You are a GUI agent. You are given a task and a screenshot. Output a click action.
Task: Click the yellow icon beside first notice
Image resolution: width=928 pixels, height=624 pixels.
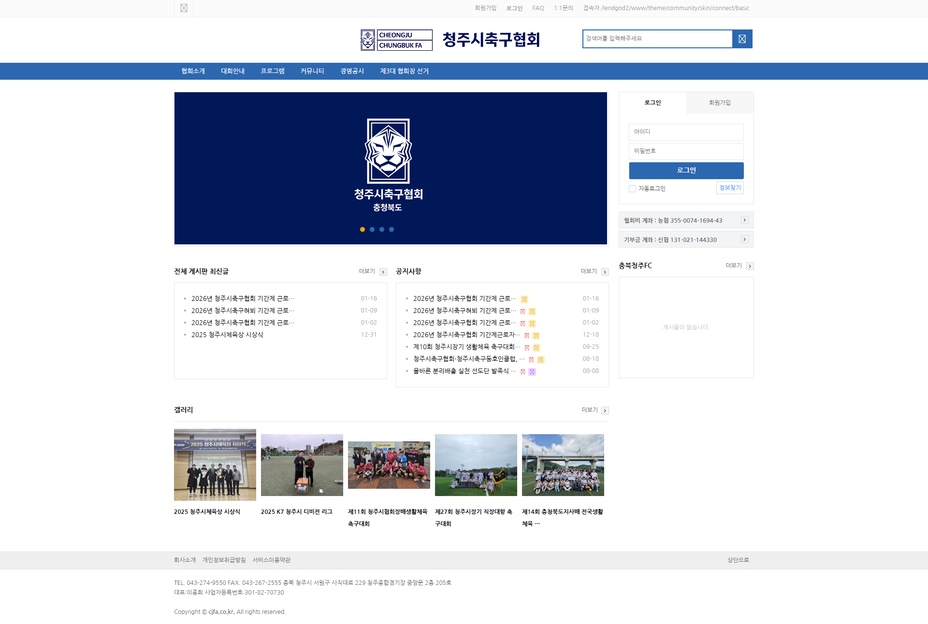tap(524, 299)
